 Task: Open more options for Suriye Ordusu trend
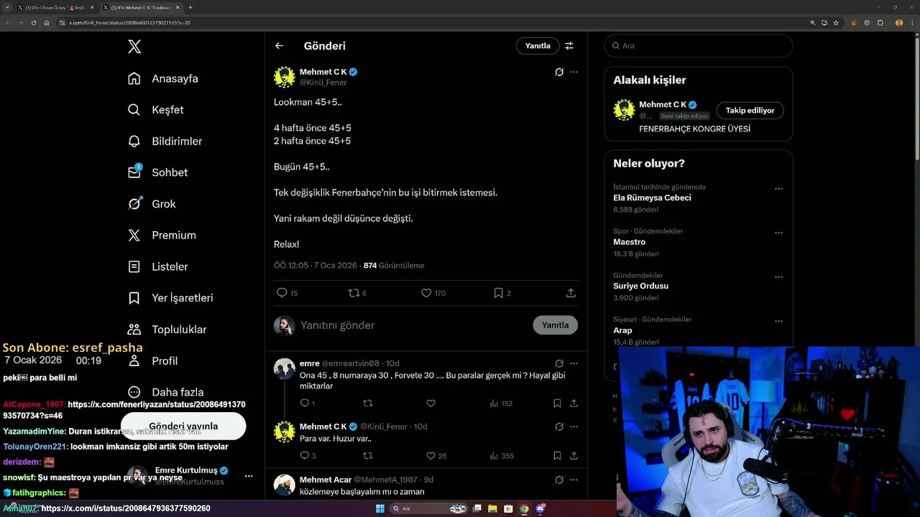coord(778,277)
